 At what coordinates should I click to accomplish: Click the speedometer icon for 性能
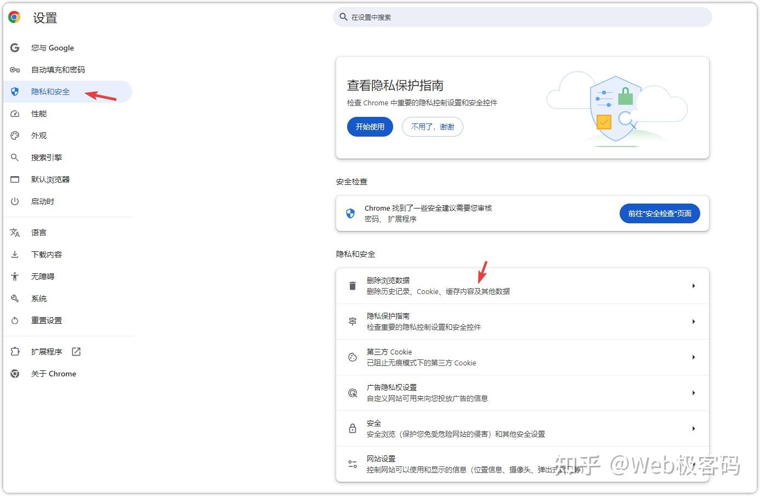(15, 114)
